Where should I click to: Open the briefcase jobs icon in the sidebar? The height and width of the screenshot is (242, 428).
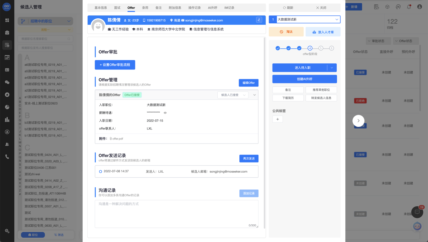coord(7,33)
